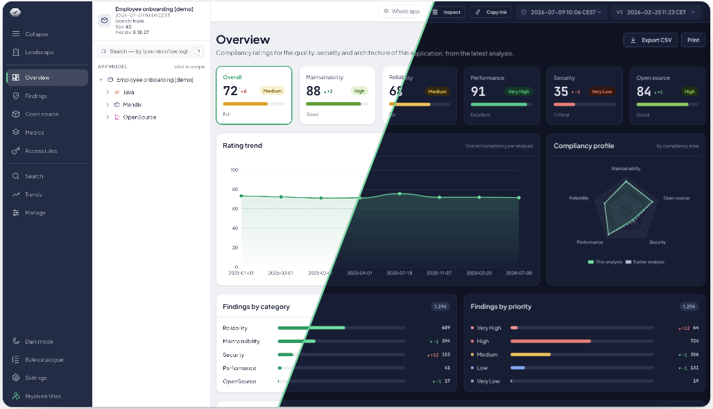Click the logo icon at sidebar top
This screenshot has width=713, height=409.
pos(15,12)
